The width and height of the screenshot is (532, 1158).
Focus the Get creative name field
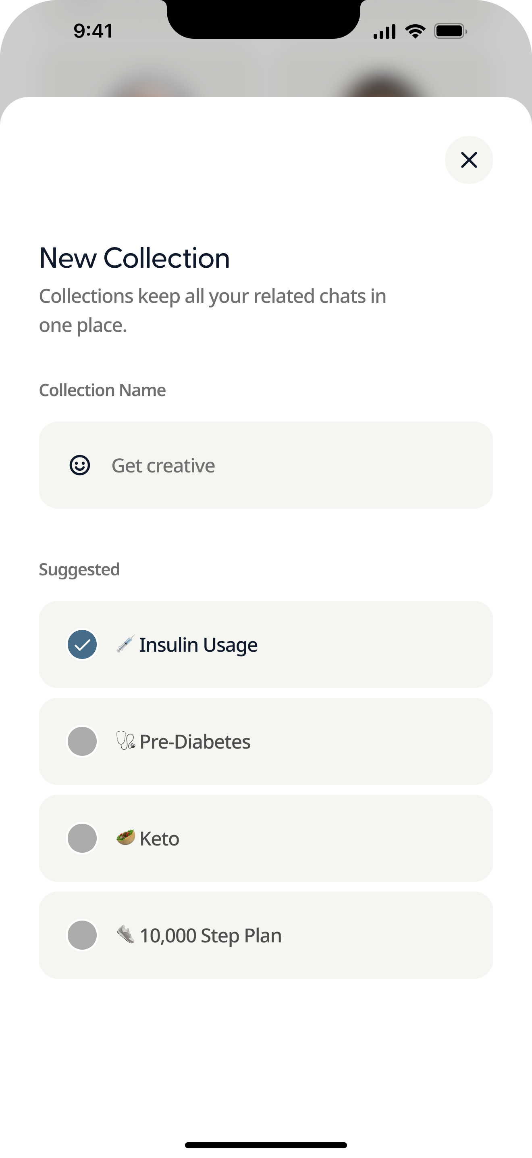[x=266, y=465]
